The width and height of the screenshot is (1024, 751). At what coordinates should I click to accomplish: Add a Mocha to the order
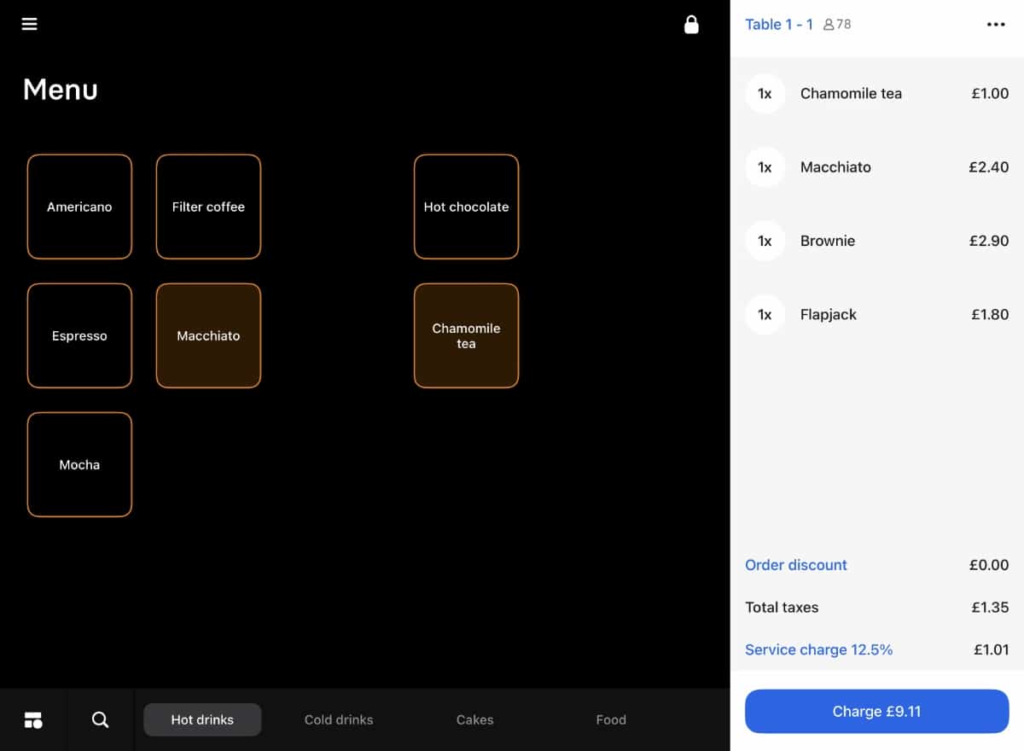(x=79, y=464)
